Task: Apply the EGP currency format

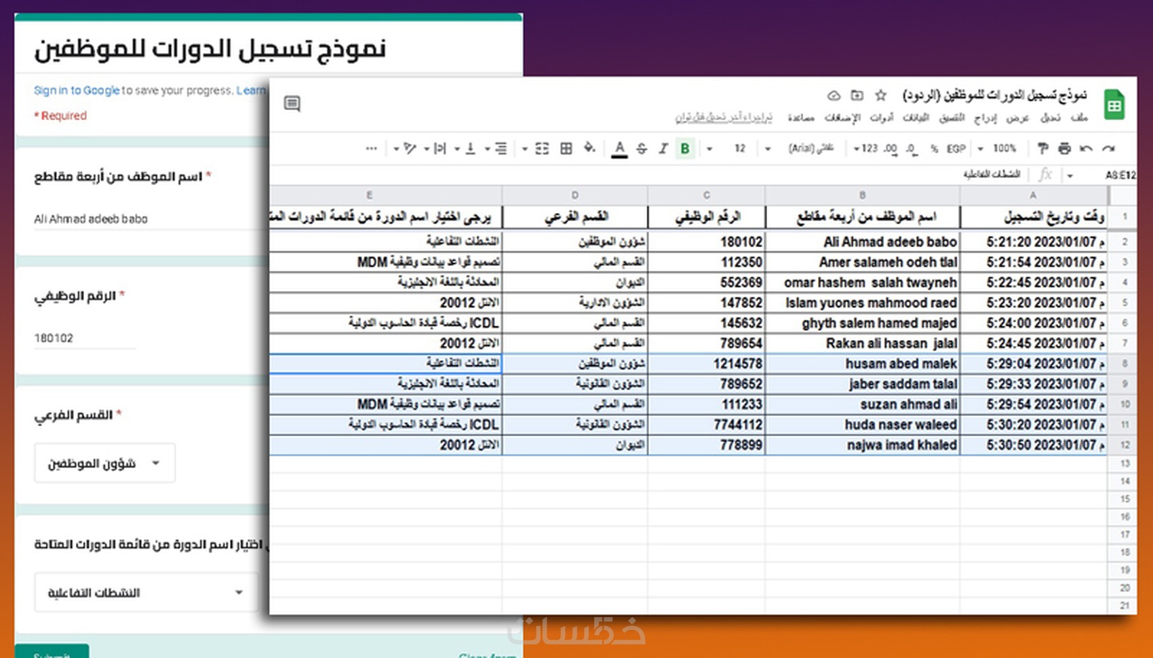Action: 956,148
